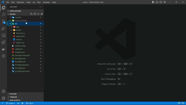Open the View menu
The image size is (186, 105).
point(28,2)
